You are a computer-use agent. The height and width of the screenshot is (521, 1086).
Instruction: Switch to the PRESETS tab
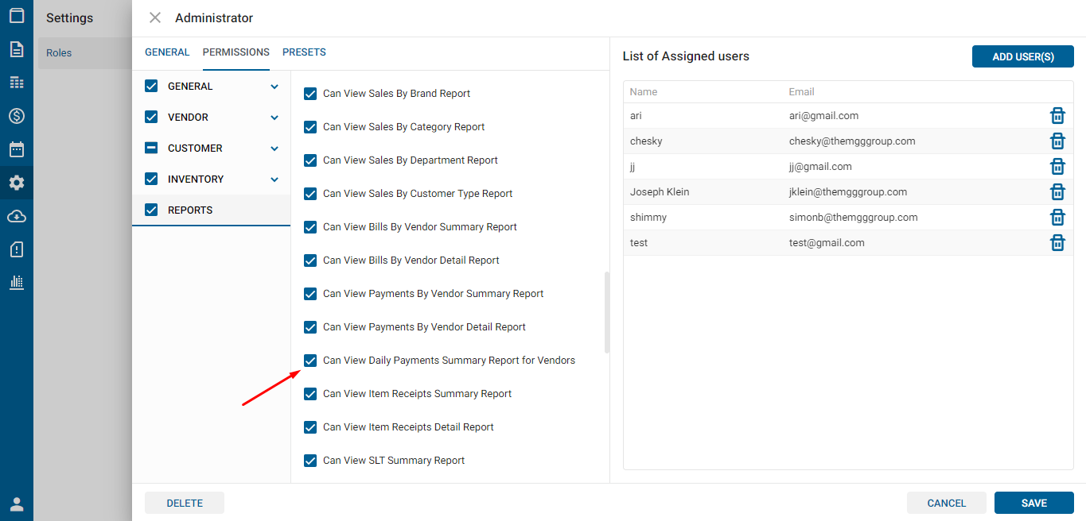pos(304,52)
